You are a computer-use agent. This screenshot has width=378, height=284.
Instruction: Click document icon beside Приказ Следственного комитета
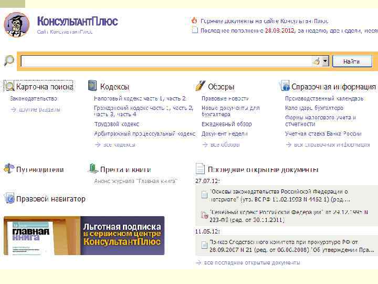point(204,245)
